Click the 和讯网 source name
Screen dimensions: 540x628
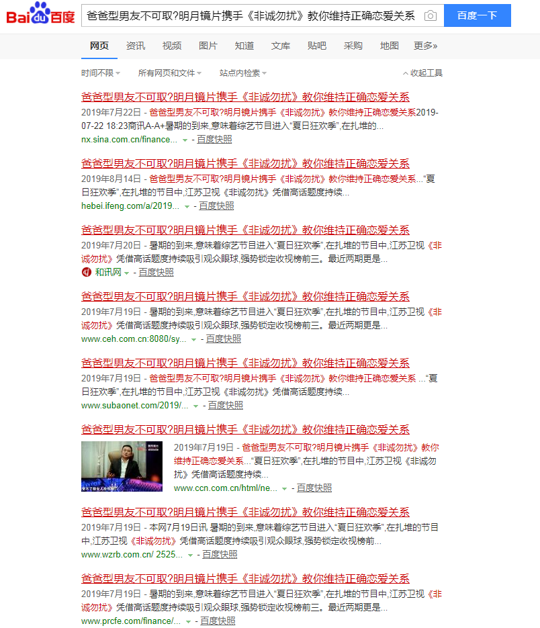tap(108, 272)
